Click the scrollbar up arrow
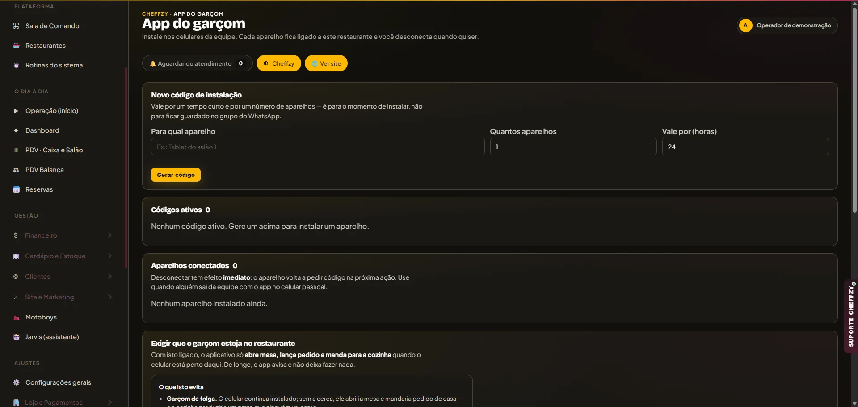 coord(854,4)
